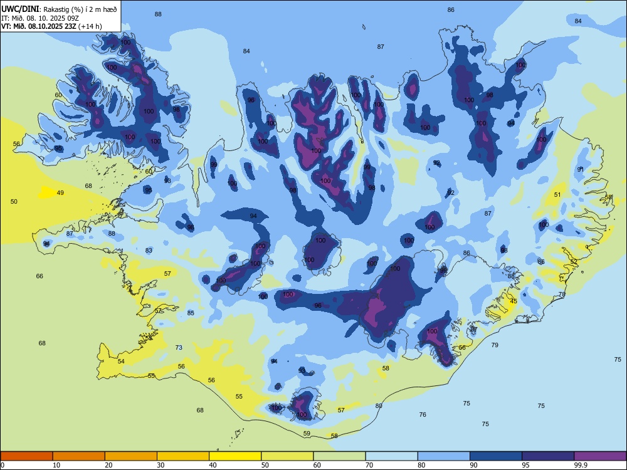
Task: Select the 80–90 medium blue legend swatch
Action: pyautogui.click(x=444, y=456)
